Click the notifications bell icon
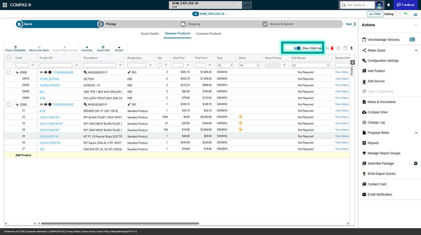 coord(389,5)
